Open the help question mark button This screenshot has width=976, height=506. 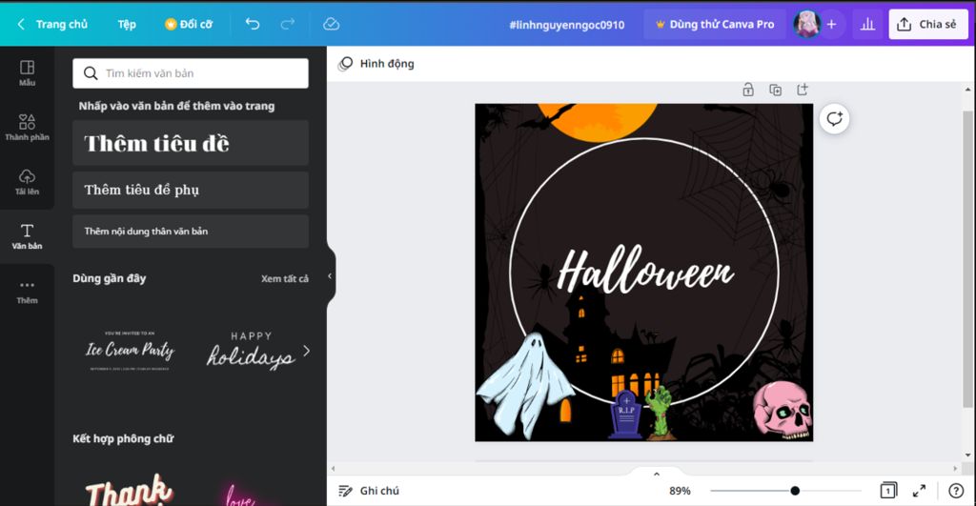coord(956,491)
